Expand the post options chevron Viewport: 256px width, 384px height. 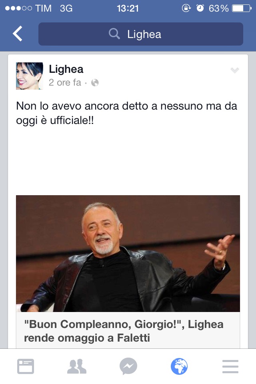[235, 70]
